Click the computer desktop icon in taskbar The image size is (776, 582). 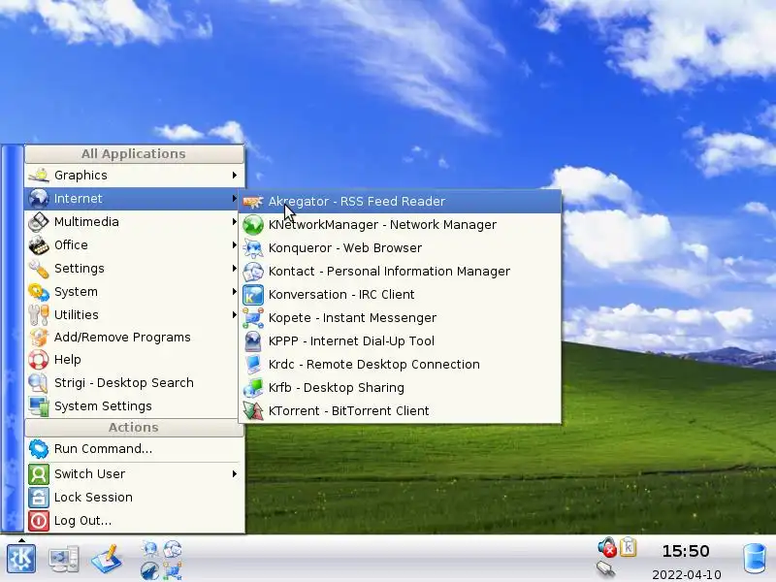click(x=64, y=559)
